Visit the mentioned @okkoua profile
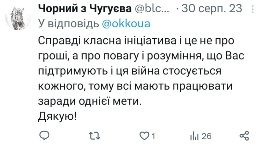 pyautogui.click(x=126, y=24)
